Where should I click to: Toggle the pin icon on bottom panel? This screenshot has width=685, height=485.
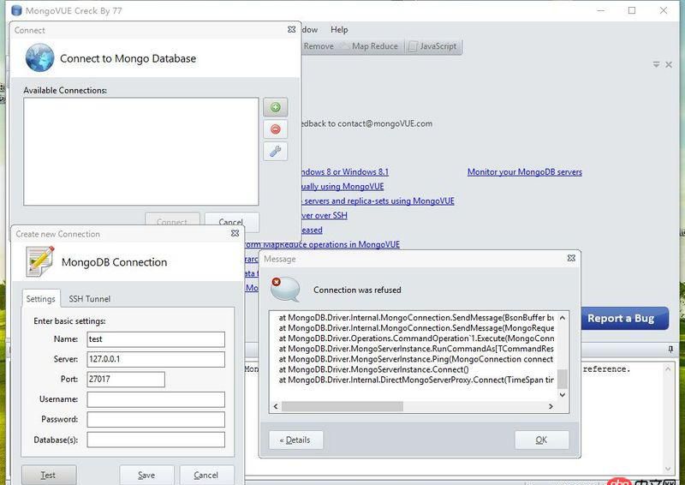670,349
